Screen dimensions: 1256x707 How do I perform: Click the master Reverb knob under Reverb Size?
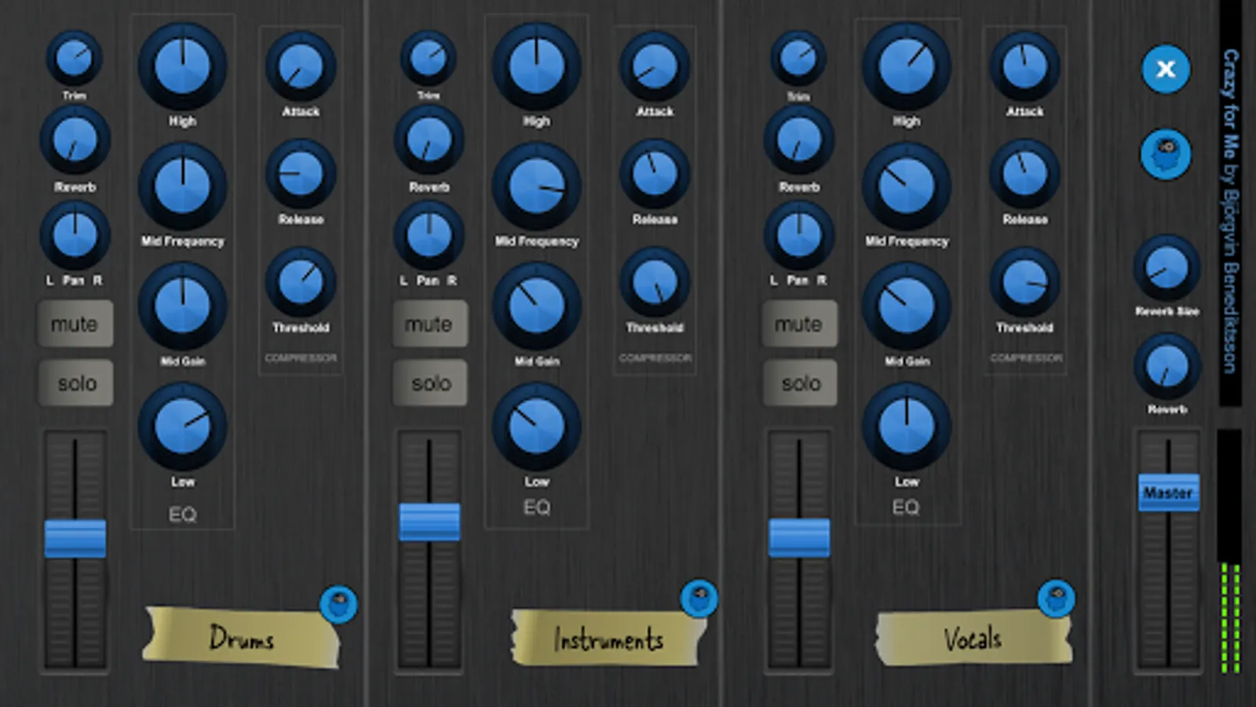pyautogui.click(x=1167, y=367)
